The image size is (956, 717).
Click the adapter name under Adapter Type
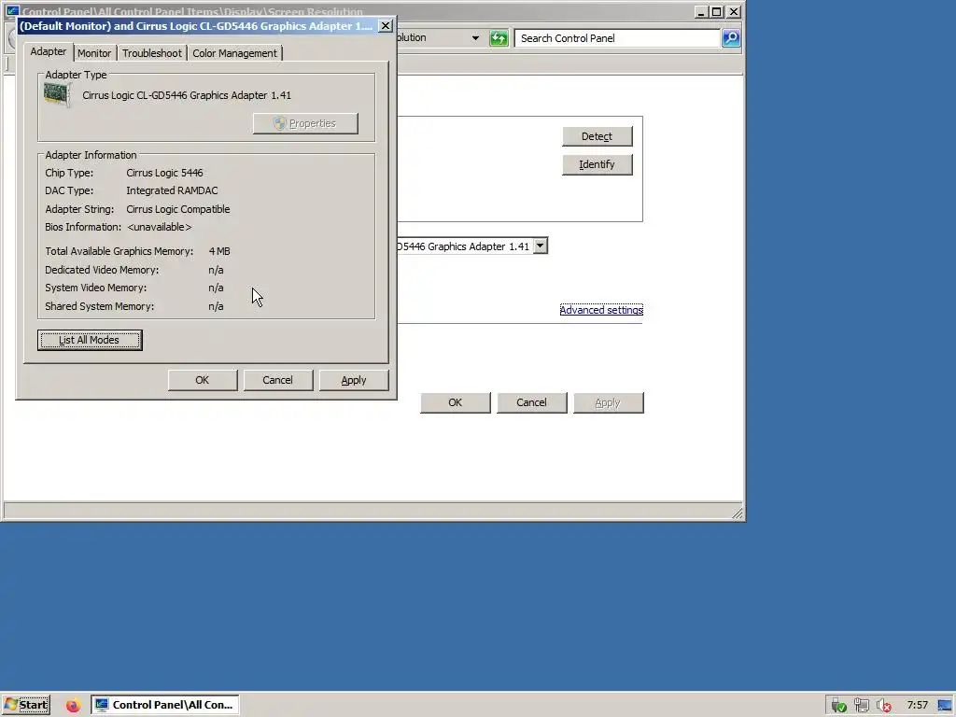coord(187,95)
